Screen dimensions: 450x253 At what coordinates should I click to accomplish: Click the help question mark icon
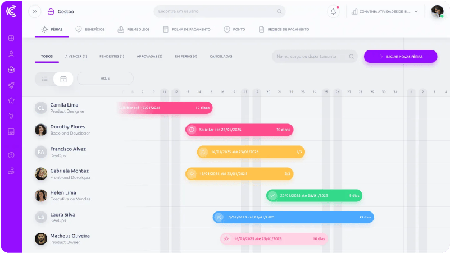click(11, 155)
